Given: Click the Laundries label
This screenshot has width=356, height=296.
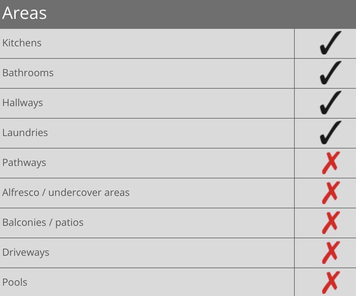Looking at the screenshot, I should 25,133.
